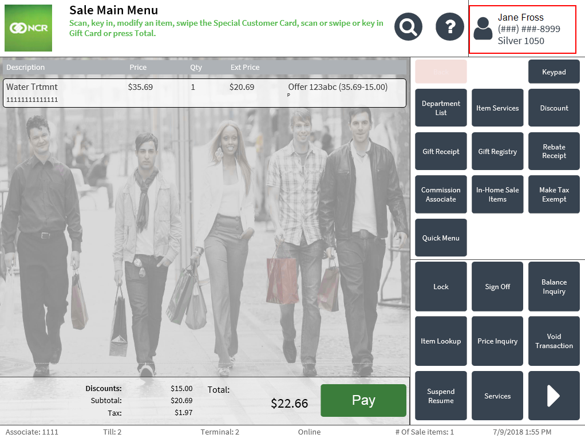The image size is (585, 438).
Task: Apply a Discount
Action: click(554, 108)
